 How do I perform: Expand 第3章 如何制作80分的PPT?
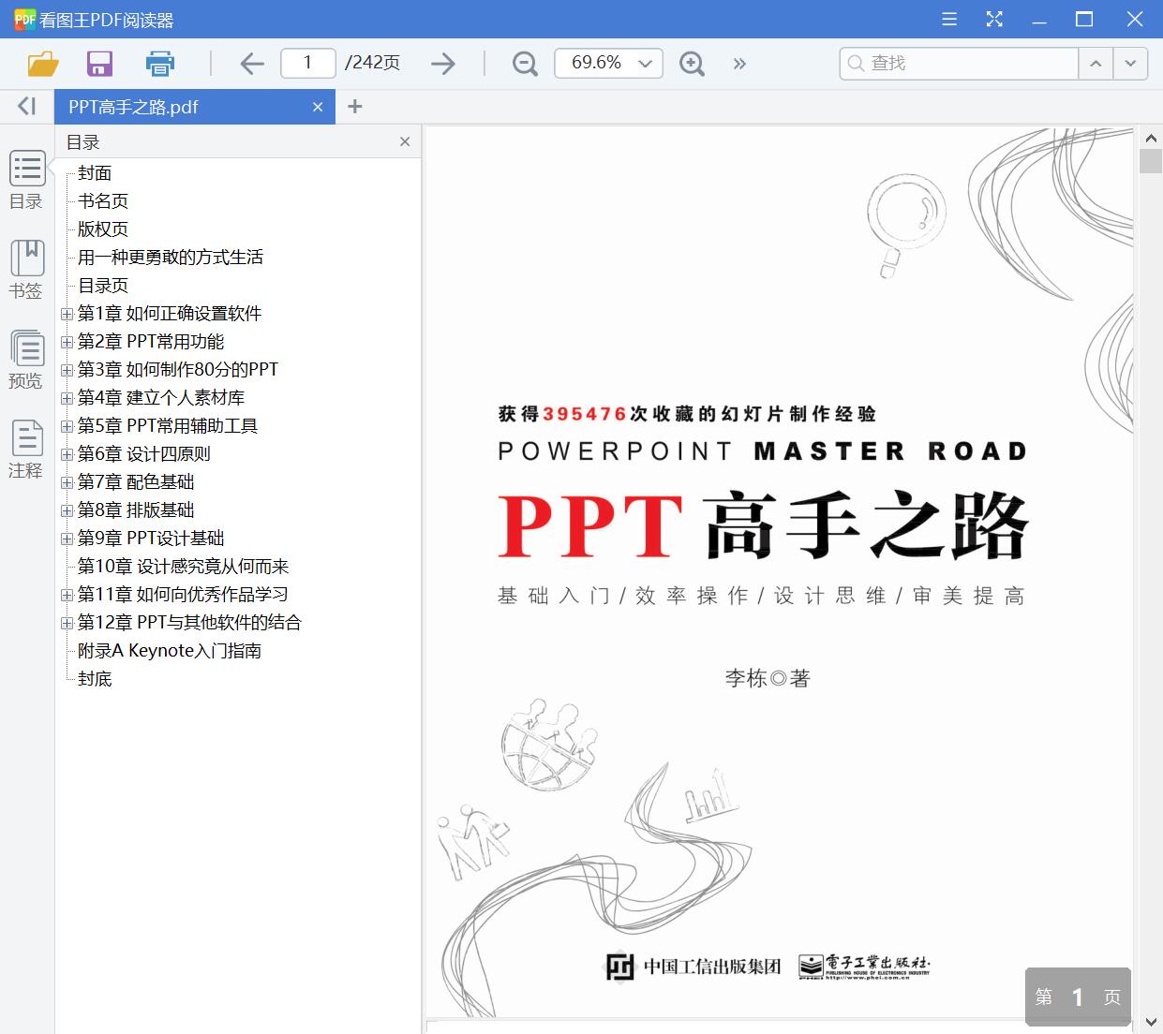[67, 370]
